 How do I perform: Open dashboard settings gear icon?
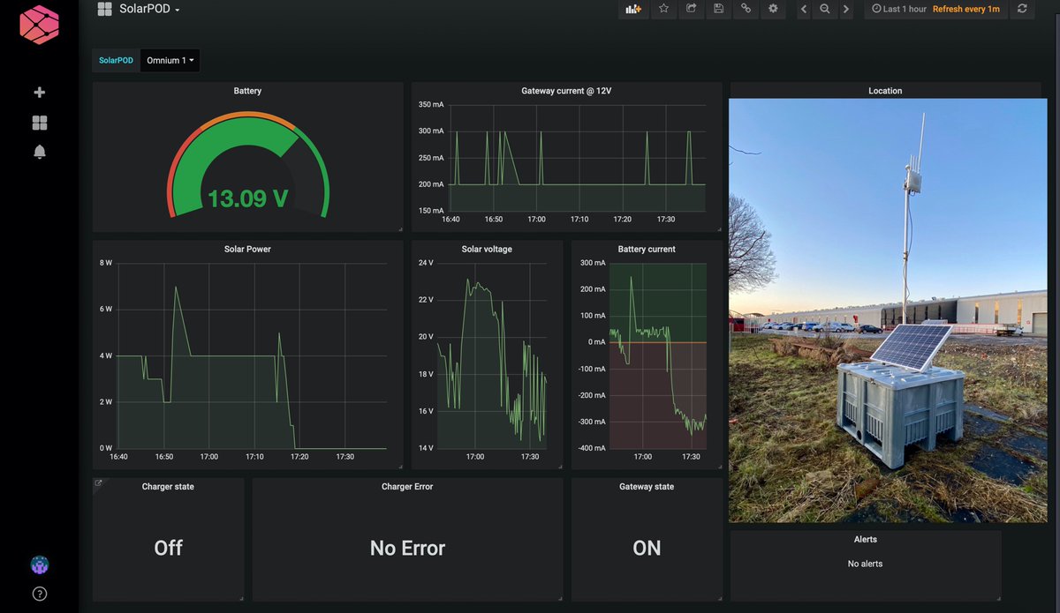[x=773, y=9]
